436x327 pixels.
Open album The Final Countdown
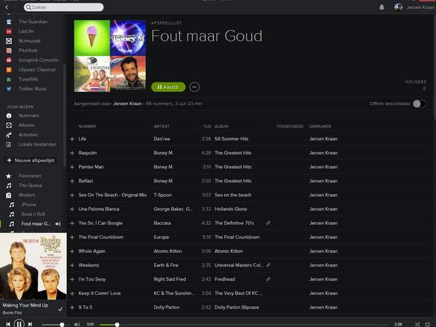point(237,237)
